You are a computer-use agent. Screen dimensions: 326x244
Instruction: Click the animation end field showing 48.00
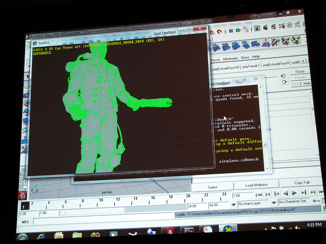point(218,205)
